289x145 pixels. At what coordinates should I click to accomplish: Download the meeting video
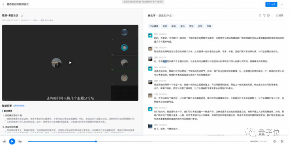(22, 16)
